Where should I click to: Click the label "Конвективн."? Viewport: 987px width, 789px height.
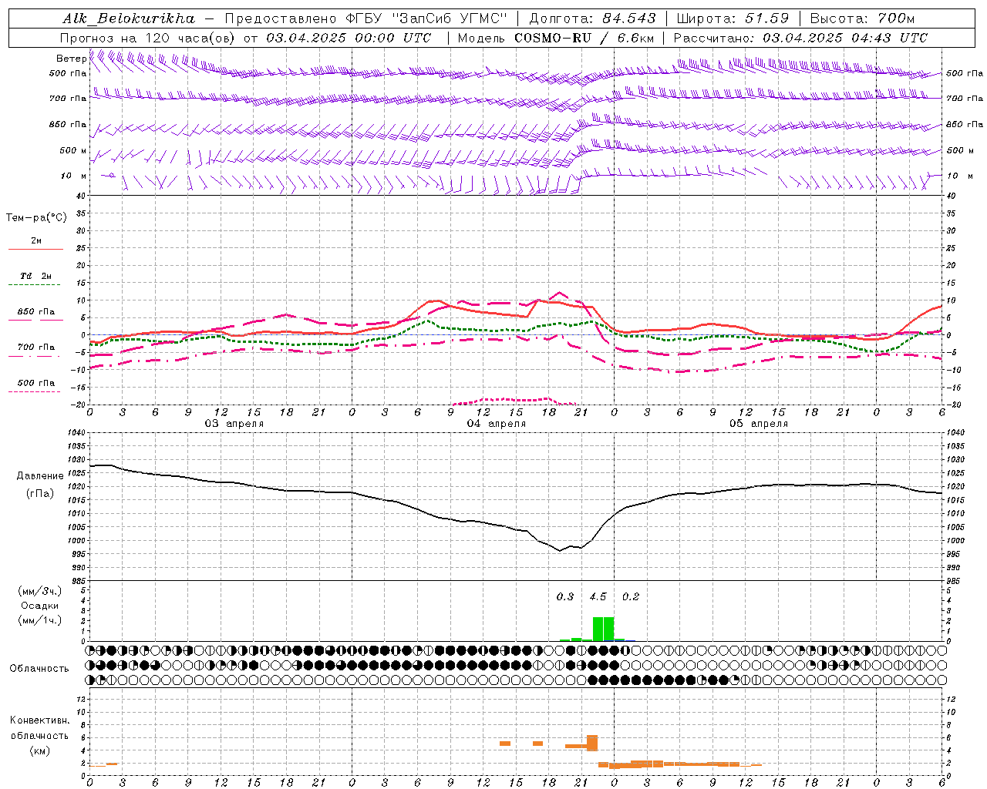pyautogui.click(x=39, y=720)
